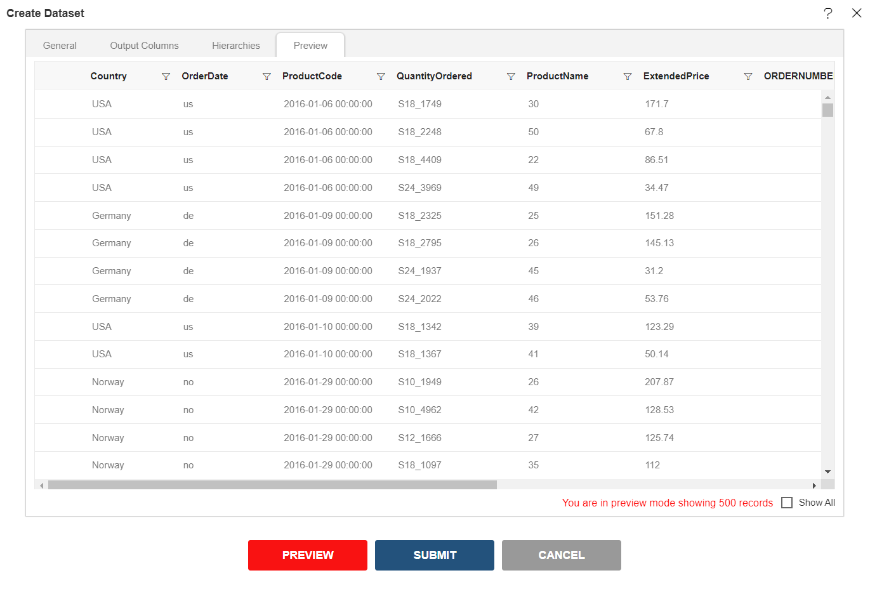Sort by the OrderDate column header
Image resolution: width=870 pixels, height=594 pixels.
[x=205, y=76]
